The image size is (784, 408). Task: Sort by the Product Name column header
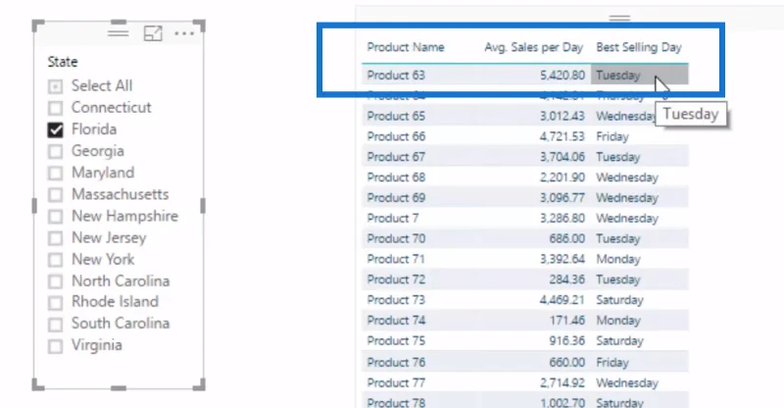click(406, 47)
